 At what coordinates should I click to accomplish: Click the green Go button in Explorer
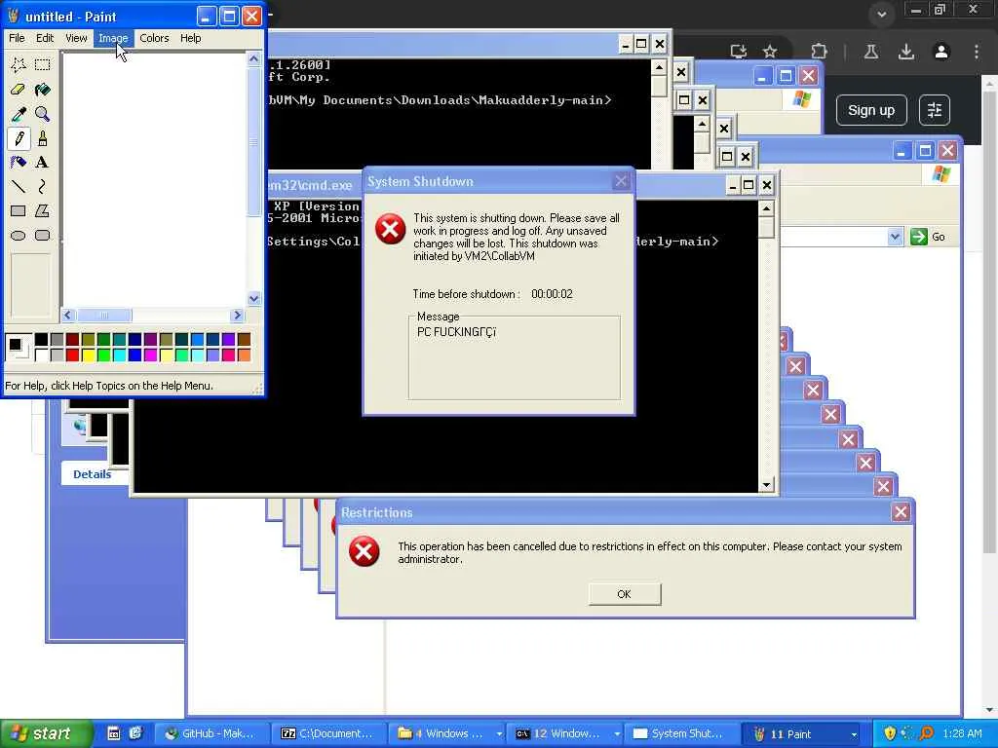(928, 237)
